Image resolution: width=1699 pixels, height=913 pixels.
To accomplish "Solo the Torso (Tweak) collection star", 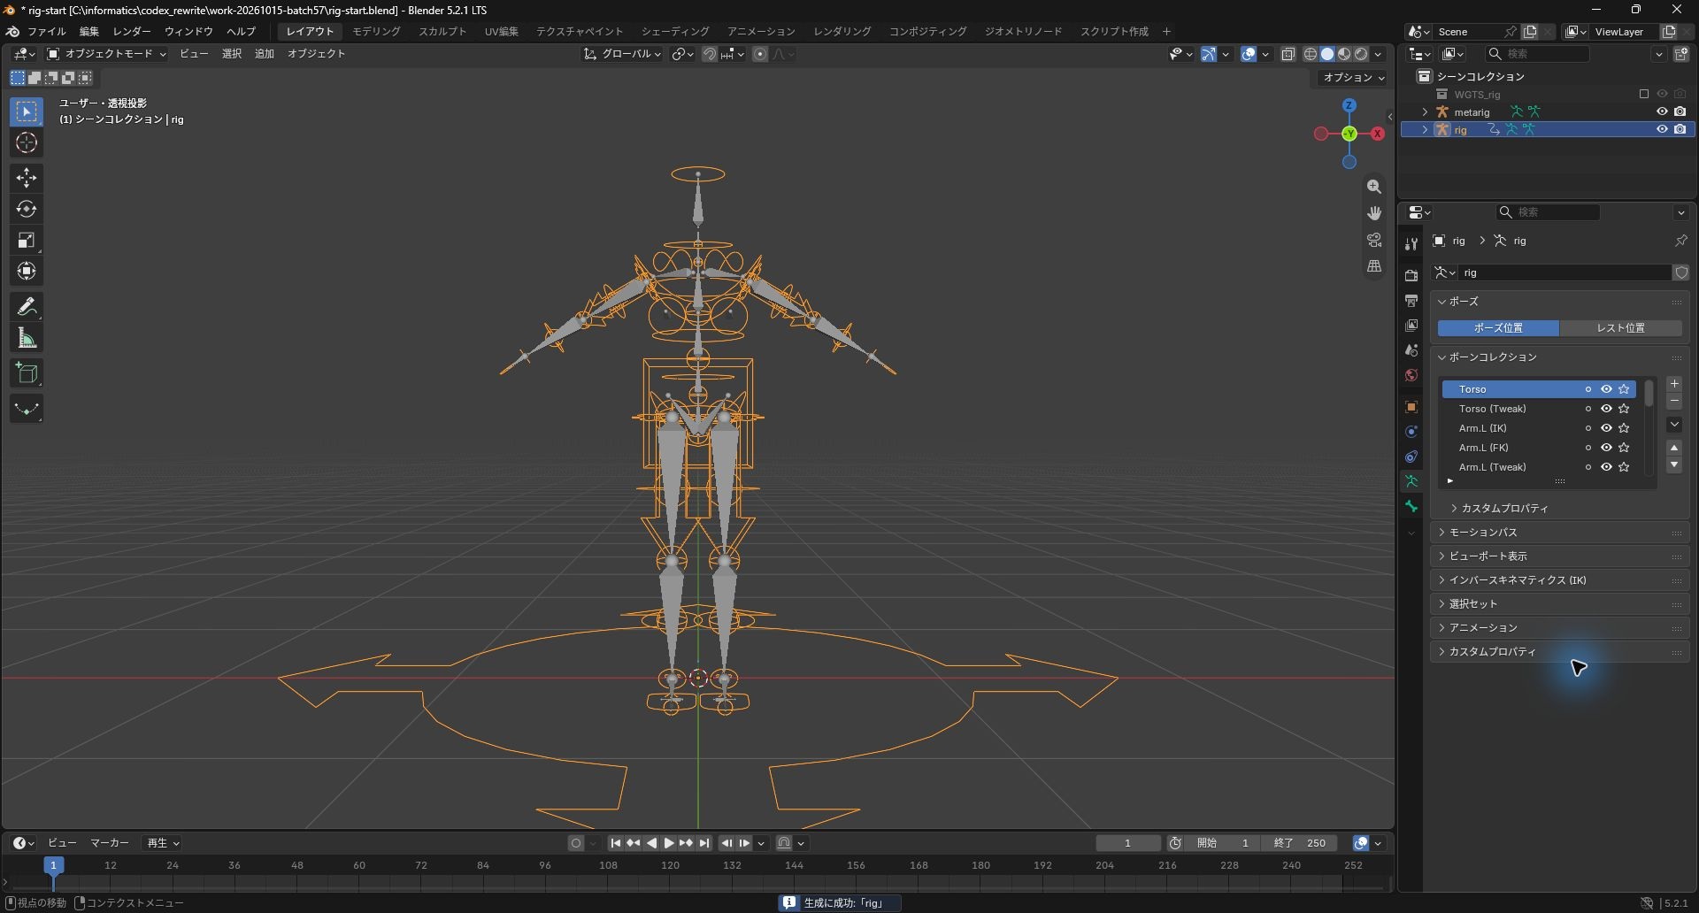I will tap(1624, 409).
